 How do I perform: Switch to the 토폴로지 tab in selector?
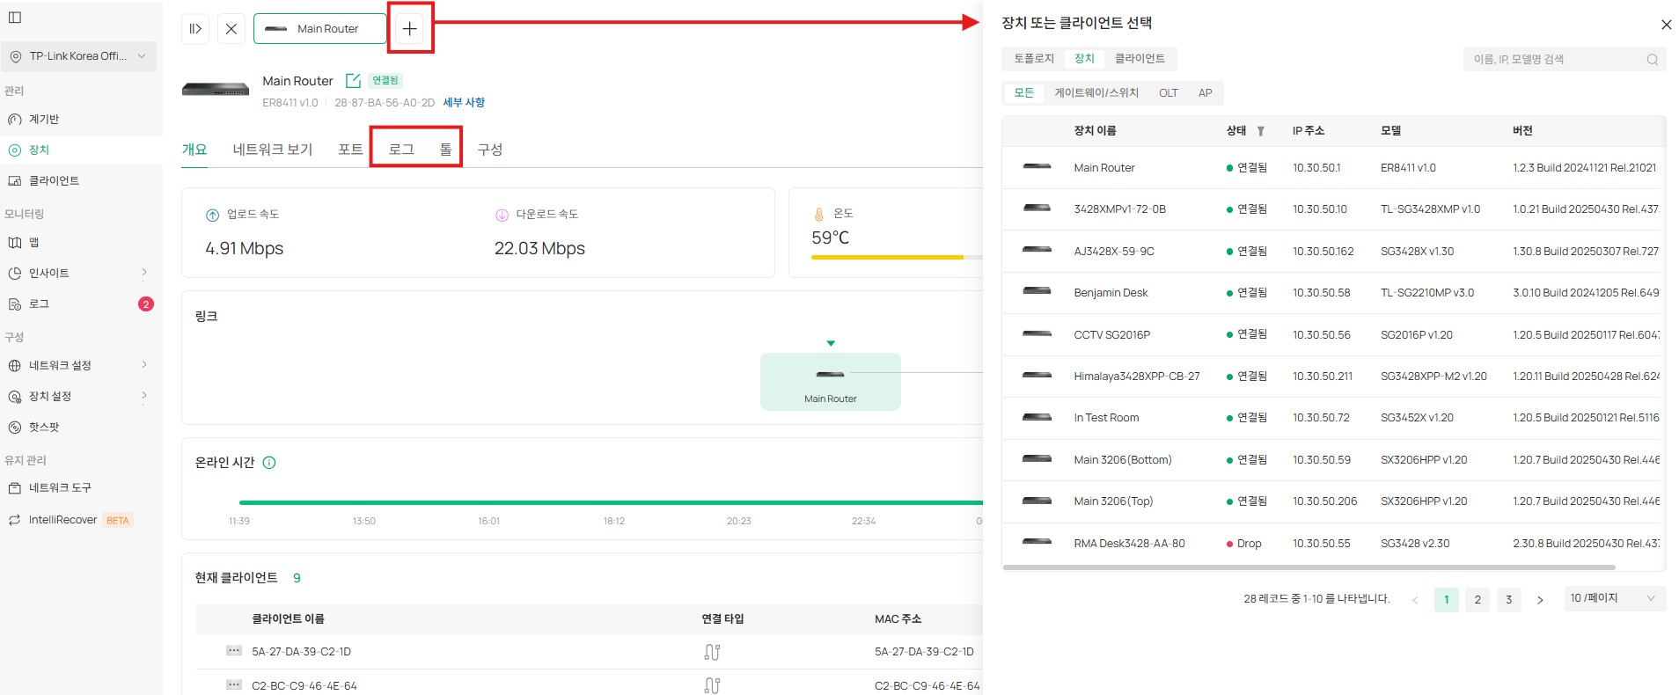[1034, 59]
